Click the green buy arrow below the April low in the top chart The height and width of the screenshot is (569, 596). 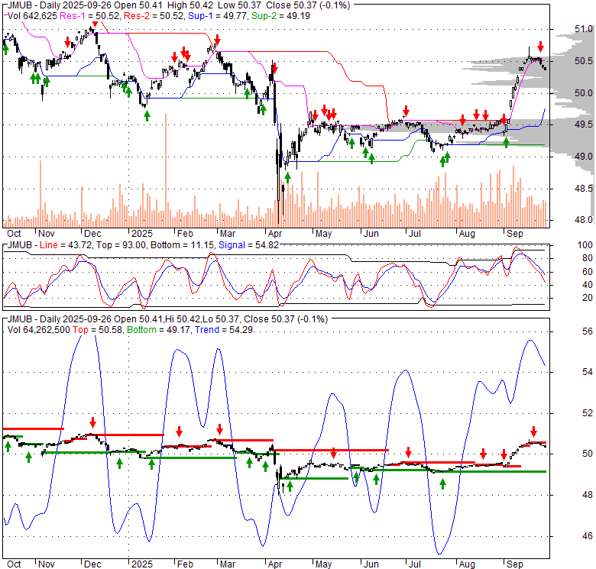pos(287,177)
